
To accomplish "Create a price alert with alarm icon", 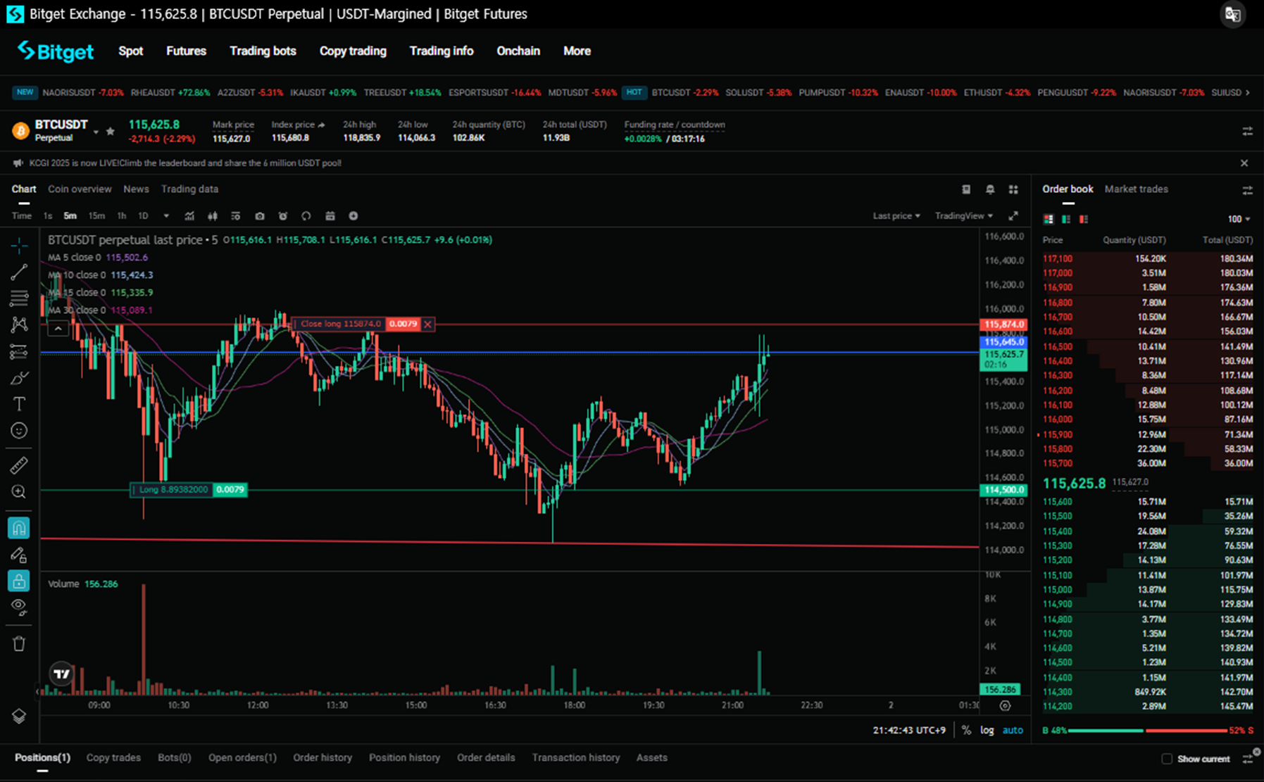I will (x=283, y=216).
